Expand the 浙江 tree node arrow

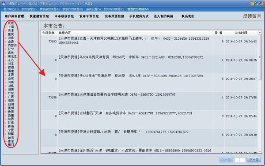coord(5,64)
